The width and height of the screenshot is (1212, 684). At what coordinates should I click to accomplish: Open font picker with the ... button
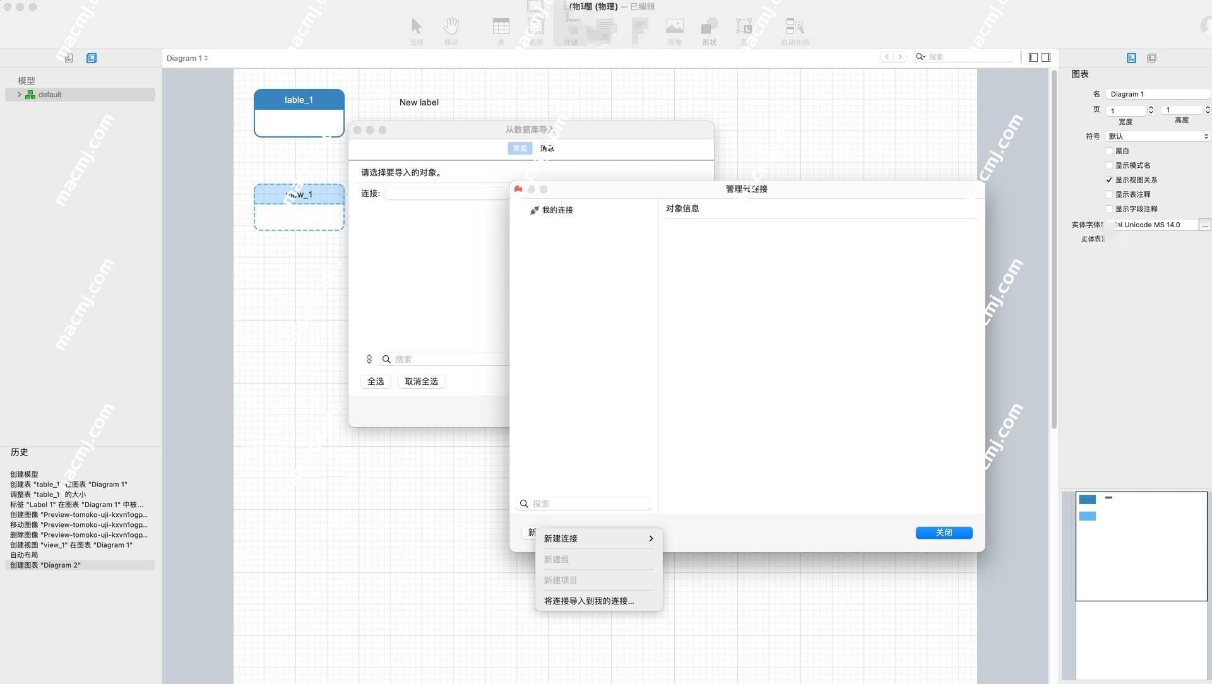coord(1204,225)
